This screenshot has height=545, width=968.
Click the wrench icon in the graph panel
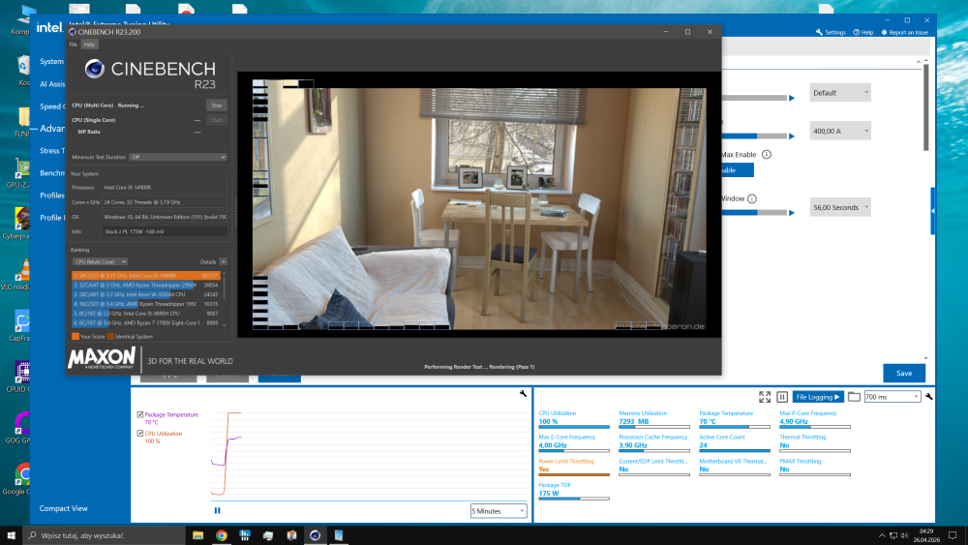pos(523,394)
